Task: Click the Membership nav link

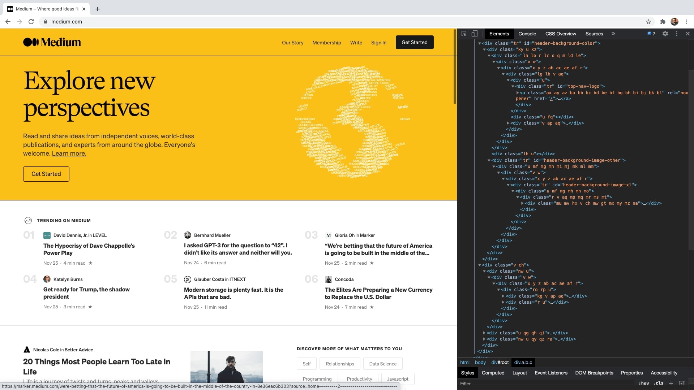Action: 327,43
